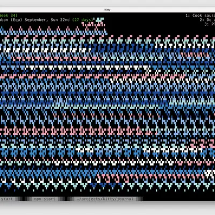Click the green 'Week 34)' text

[9, 16]
